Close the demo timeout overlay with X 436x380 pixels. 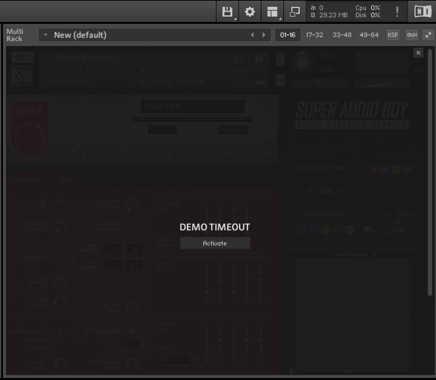point(418,53)
